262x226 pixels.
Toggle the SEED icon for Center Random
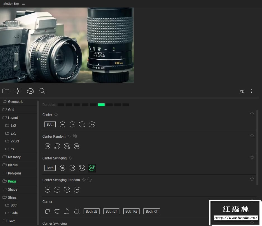point(75,136)
